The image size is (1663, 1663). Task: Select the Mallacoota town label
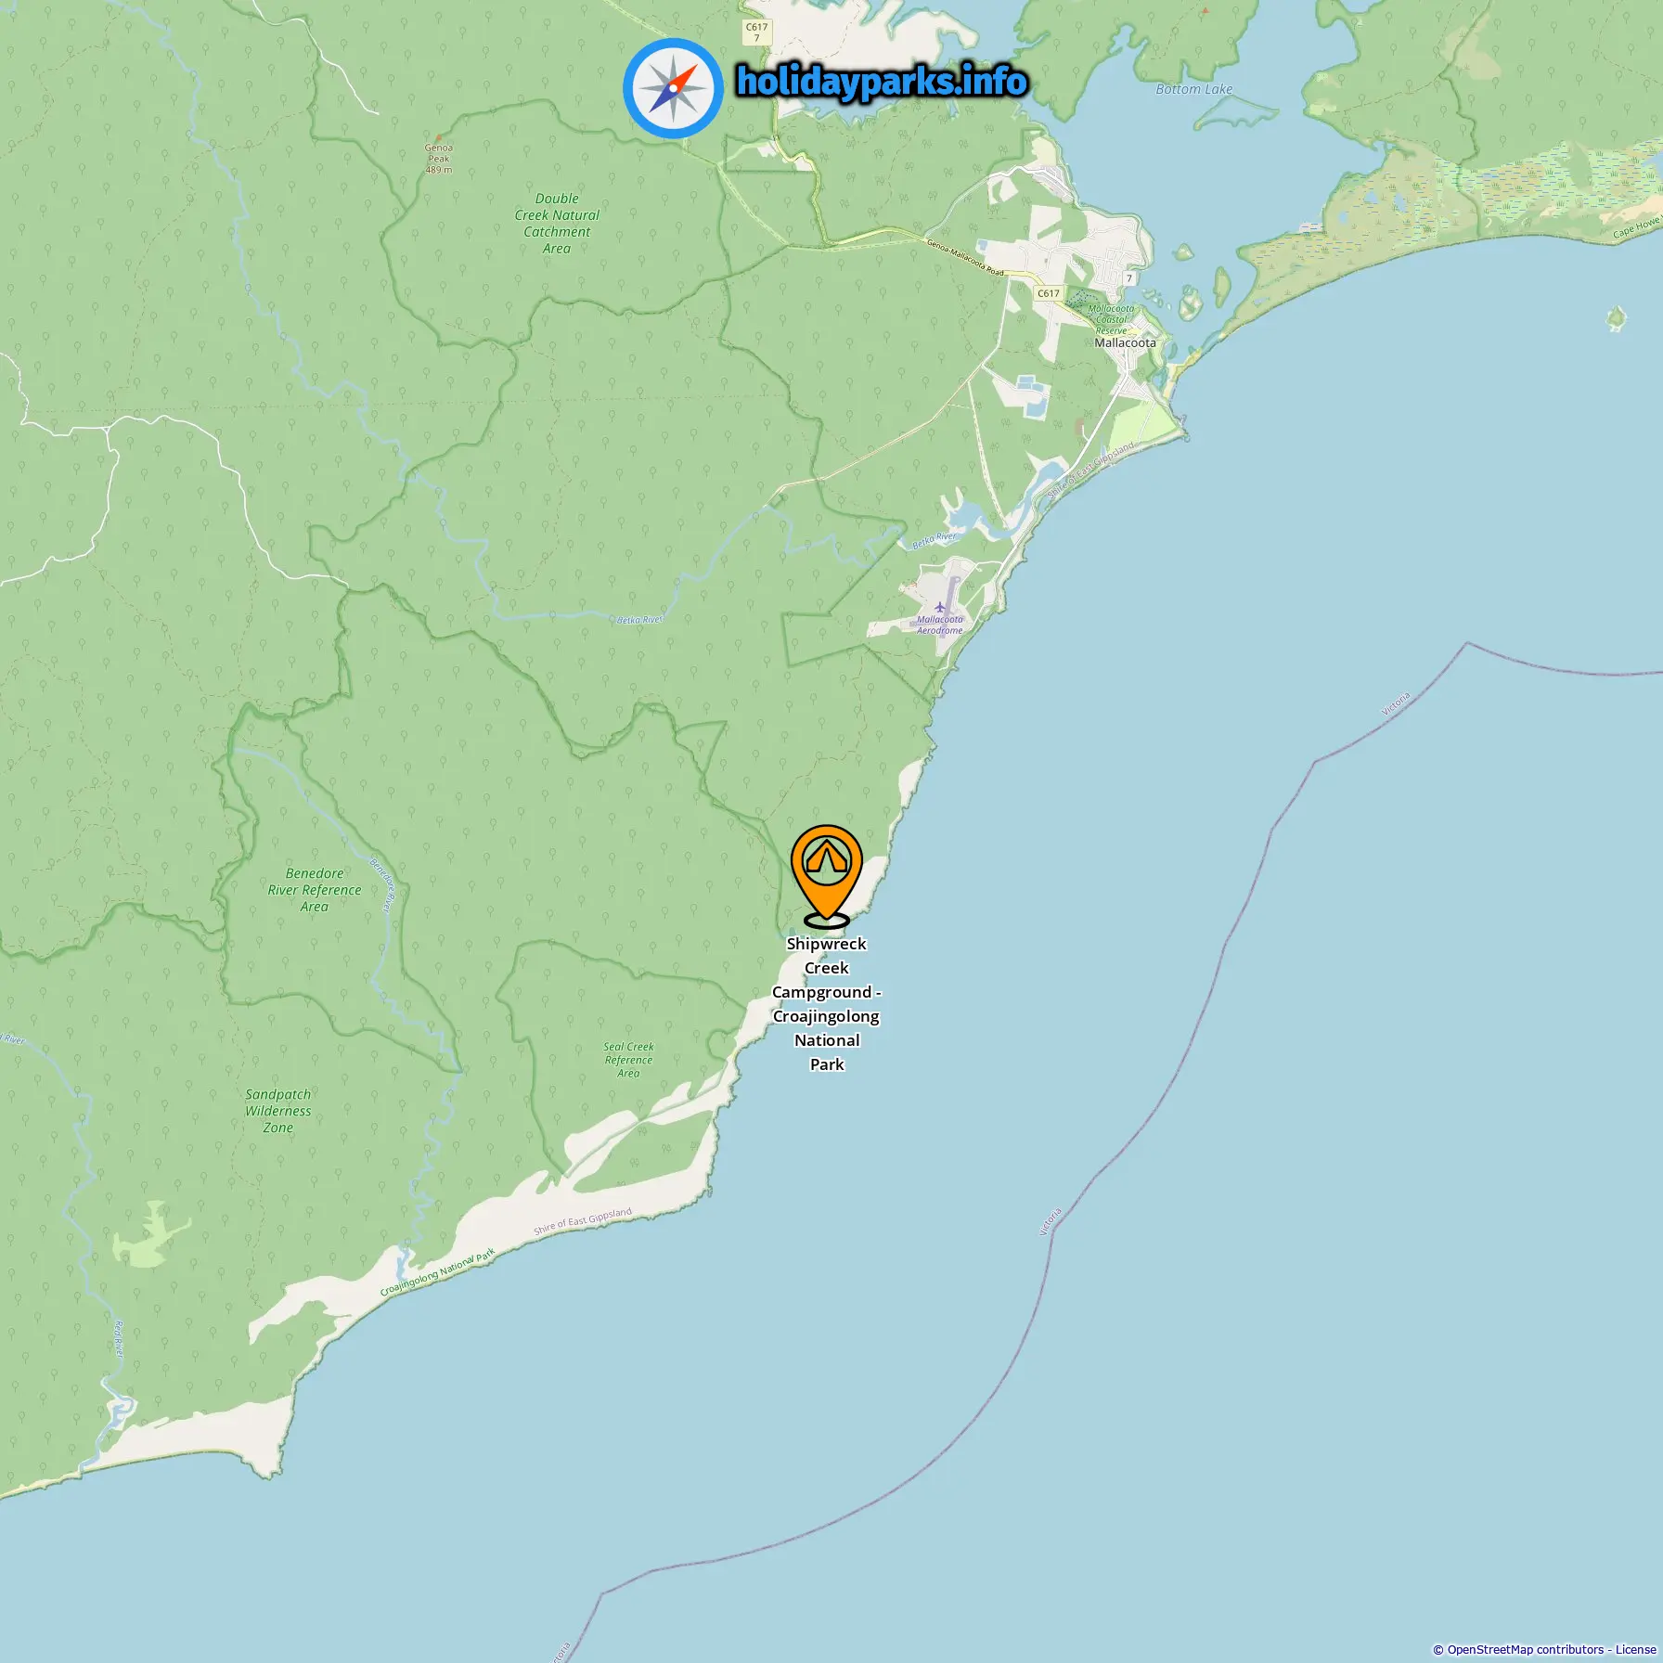[x=1125, y=342]
